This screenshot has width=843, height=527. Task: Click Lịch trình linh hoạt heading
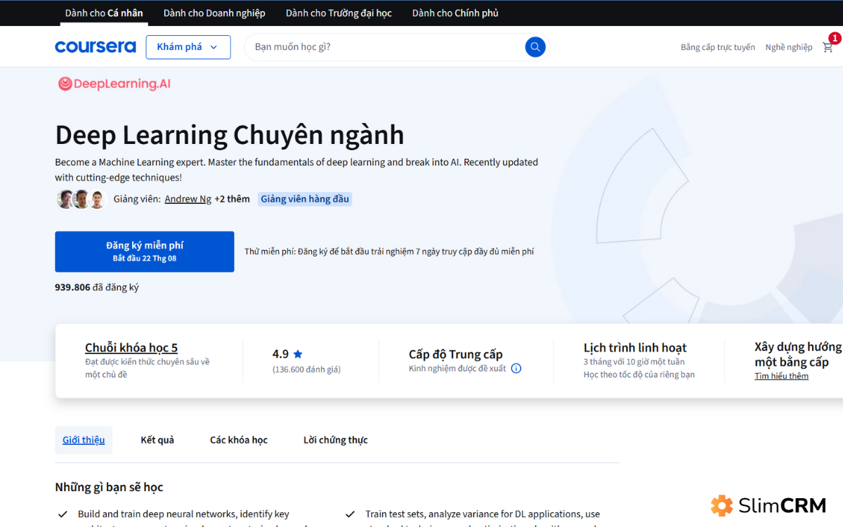tap(635, 348)
